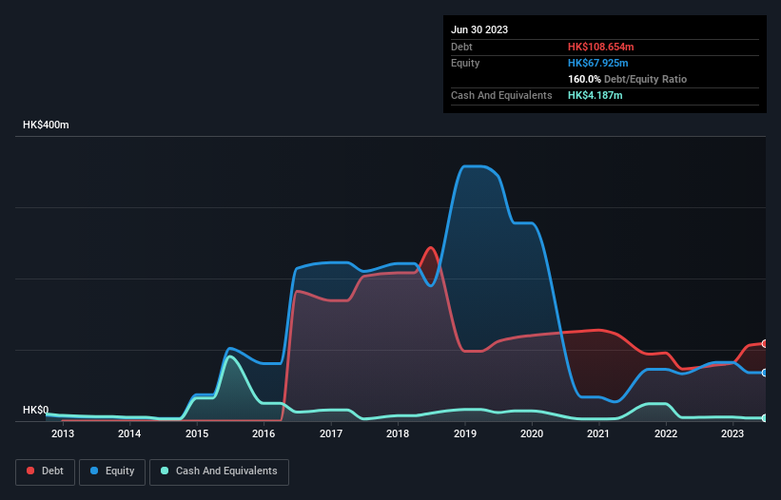Click the 2018 x-axis label
781x500 pixels.
click(398, 433)
